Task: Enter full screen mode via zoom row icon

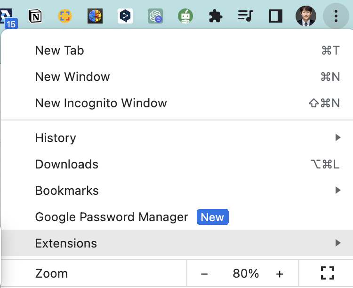Action: (327, 273)
